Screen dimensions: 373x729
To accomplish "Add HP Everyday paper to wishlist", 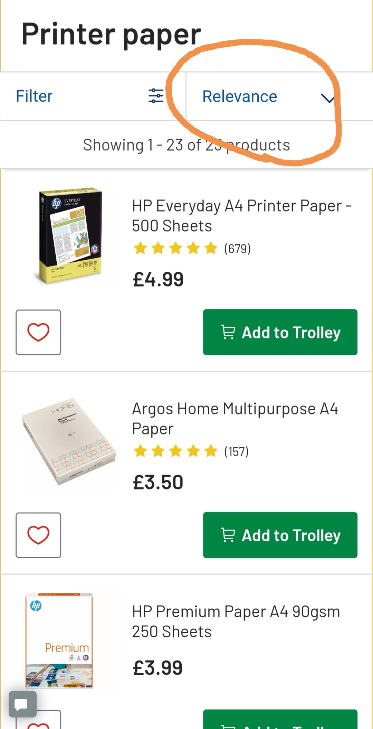I will (38, 332).
